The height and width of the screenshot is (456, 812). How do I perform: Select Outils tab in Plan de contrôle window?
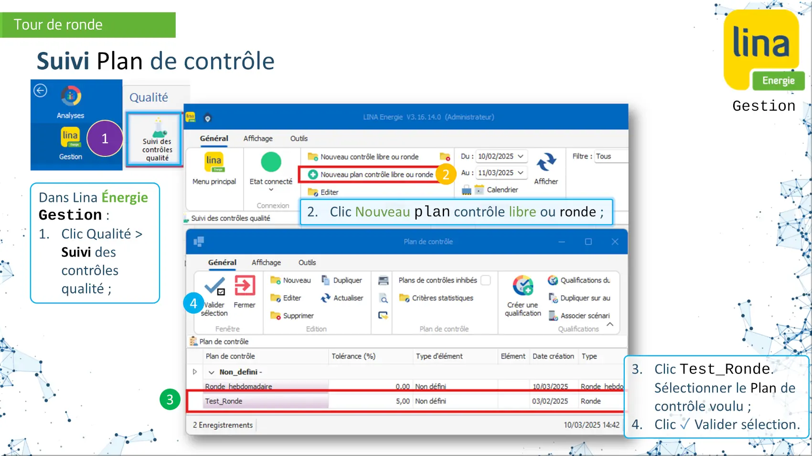click(307, 262)
